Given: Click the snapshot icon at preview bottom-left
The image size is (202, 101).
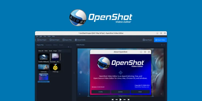Looking at the screenshot, I should [80, 94].
